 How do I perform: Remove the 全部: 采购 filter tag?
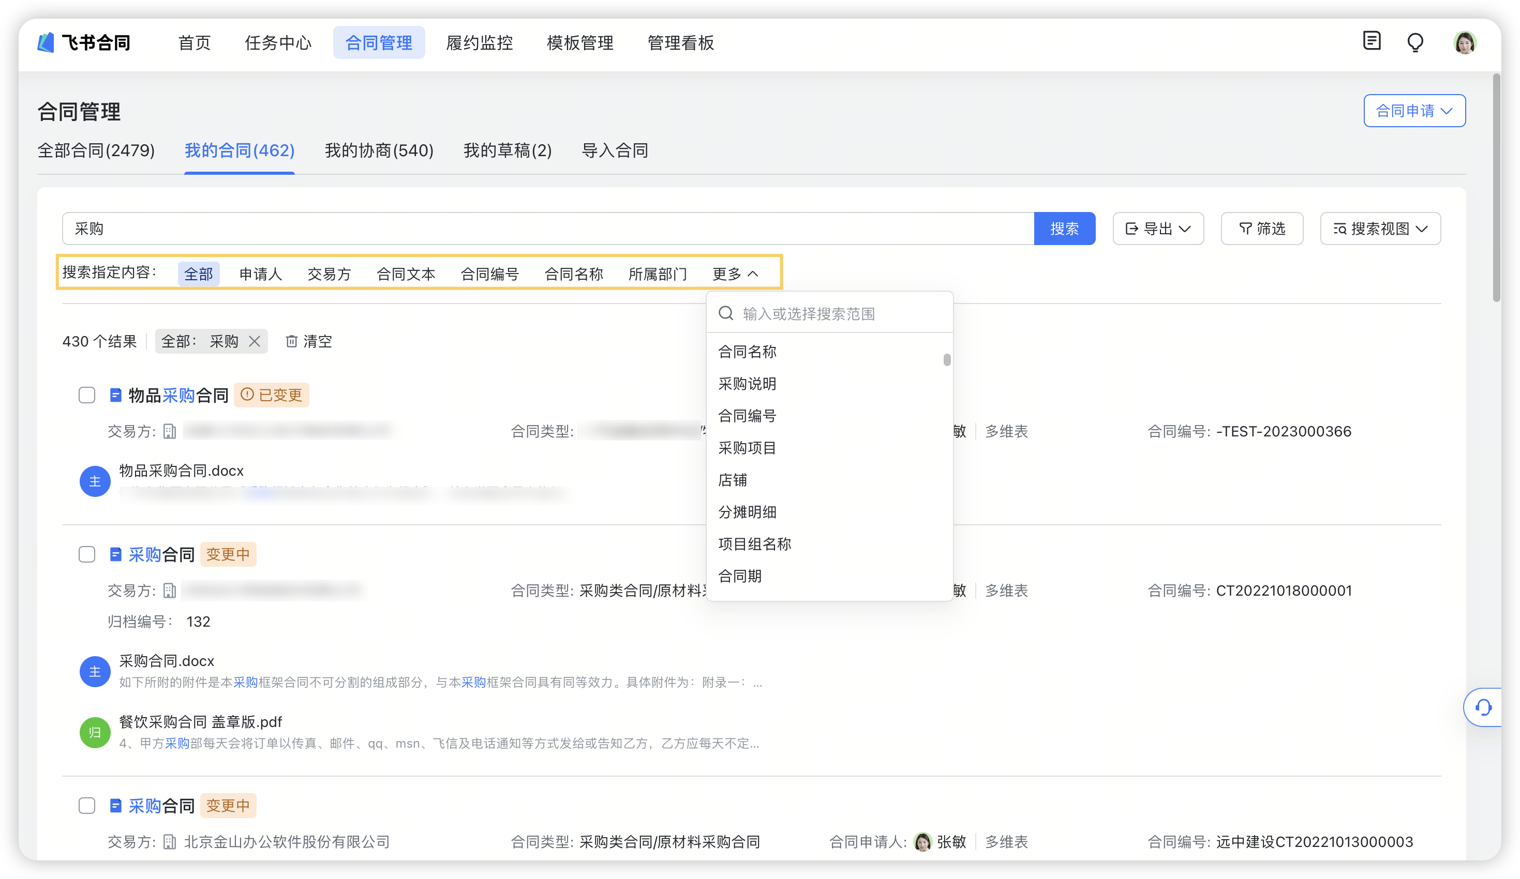click(255, 341)
